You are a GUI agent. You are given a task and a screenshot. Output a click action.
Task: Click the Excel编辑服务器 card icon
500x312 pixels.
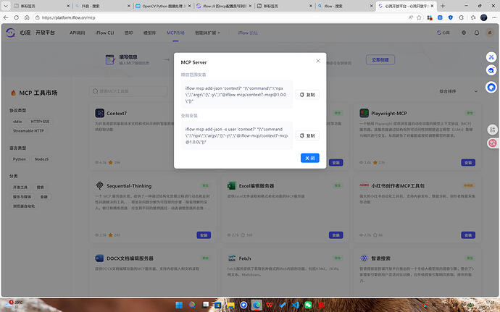[232, 185]
